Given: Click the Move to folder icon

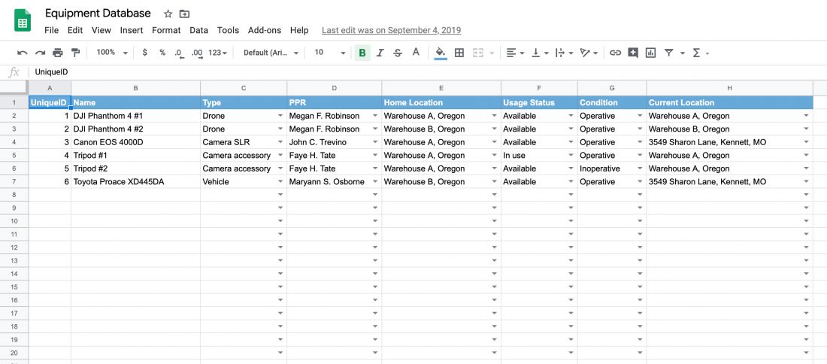Looking at the screenshot, I should (184, 14).
